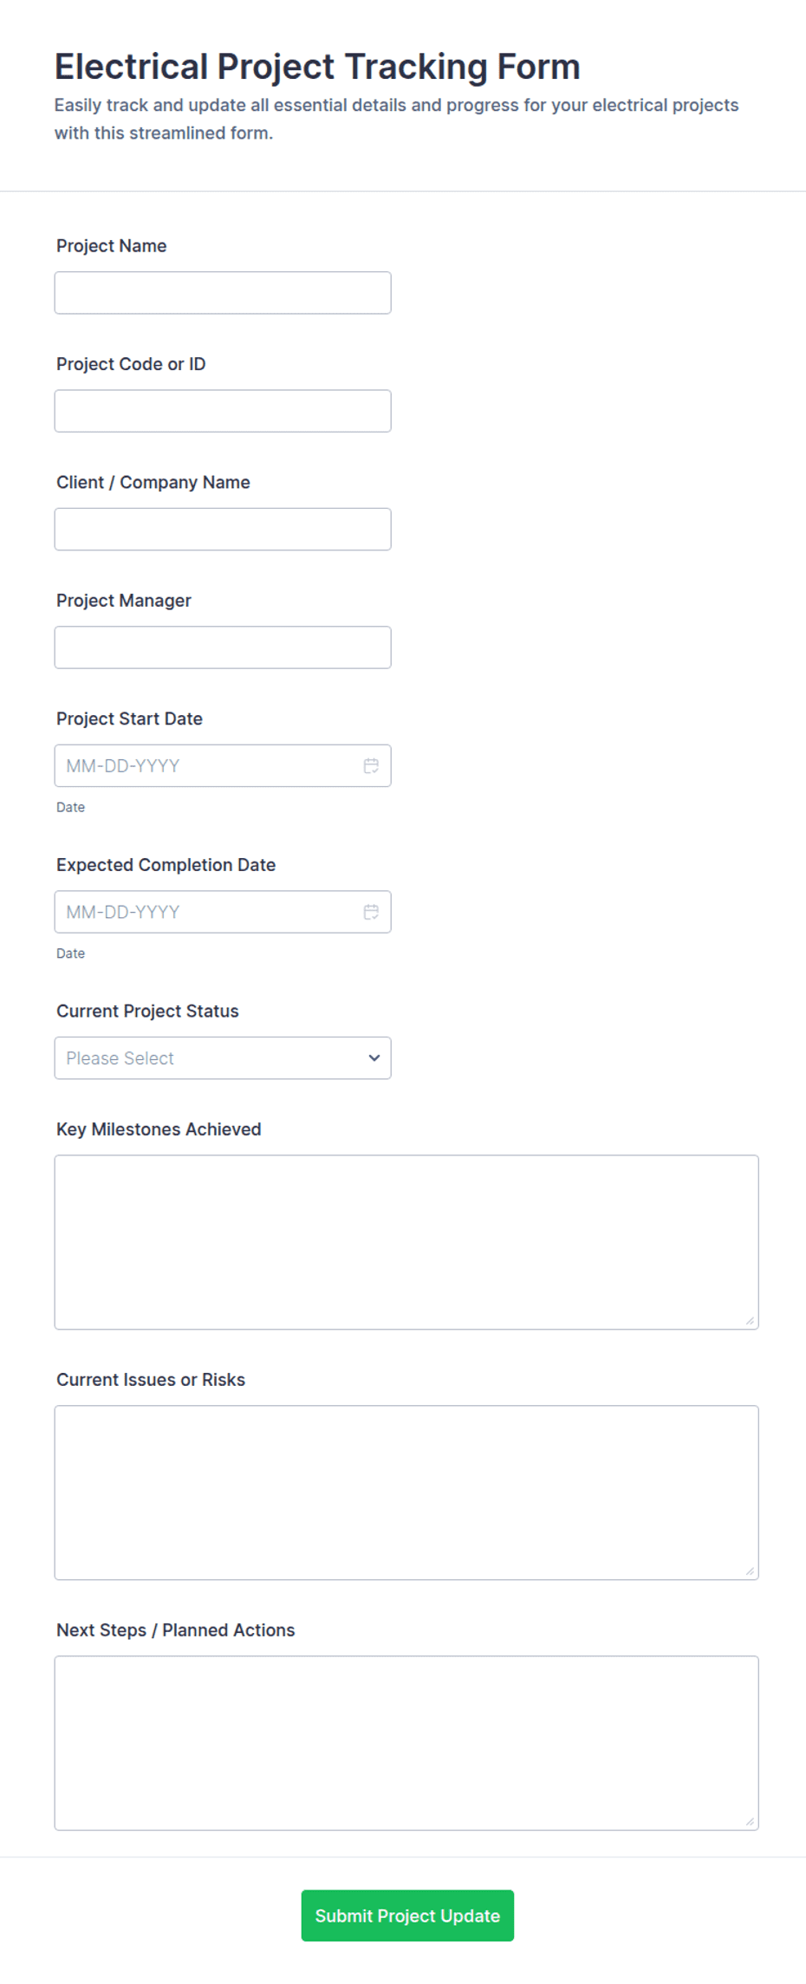Submit the project update
Image resolution: width=806 pixels, height=1984 pixels.
[x=407, y=1916]
